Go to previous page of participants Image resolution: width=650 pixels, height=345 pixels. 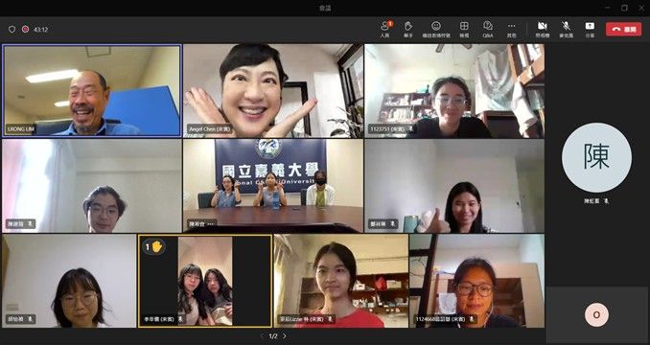click(x=262, y=335)
